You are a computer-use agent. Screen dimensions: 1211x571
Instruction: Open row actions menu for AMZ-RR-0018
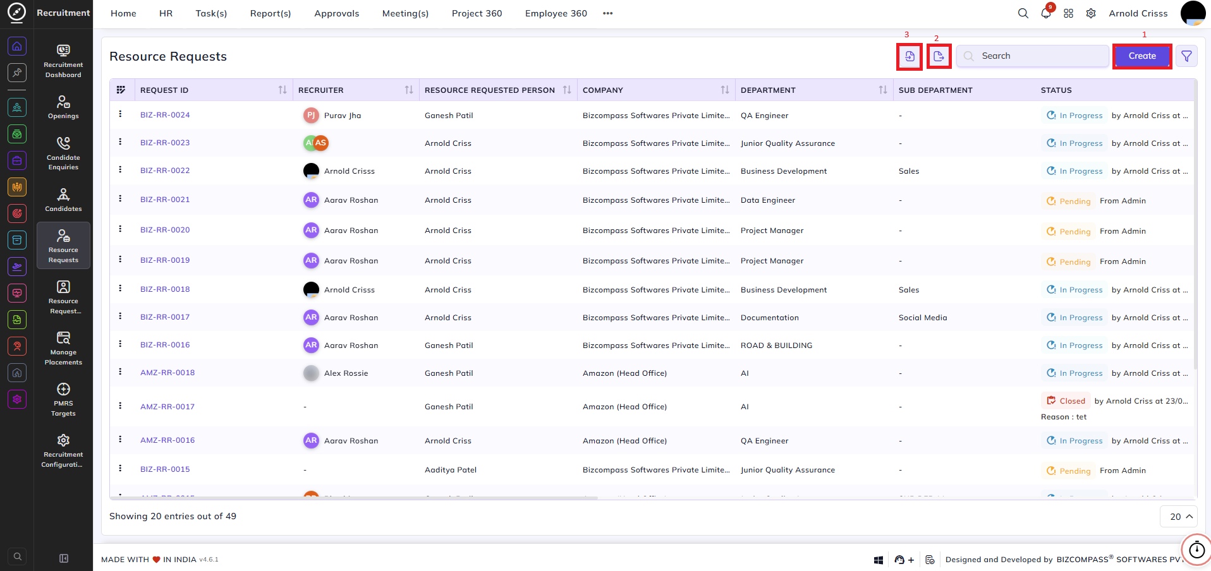click(120, 372)
